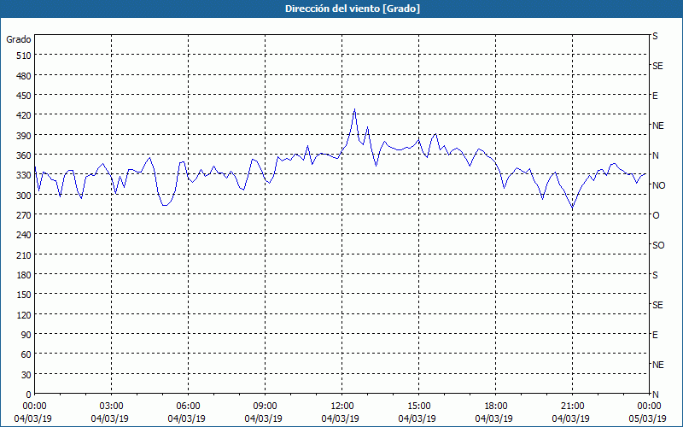683x427 pixels.
Task: Click the 120 y-axis label
Action: point(24,314)
